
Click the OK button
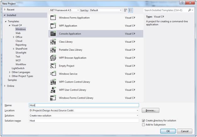point(168,131)
